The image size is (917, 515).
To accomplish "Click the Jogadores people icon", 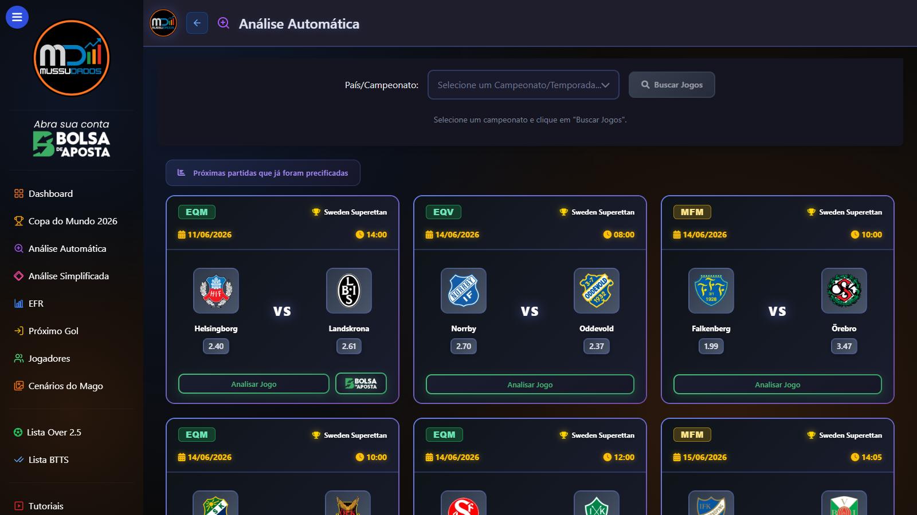I will point(19,358).
